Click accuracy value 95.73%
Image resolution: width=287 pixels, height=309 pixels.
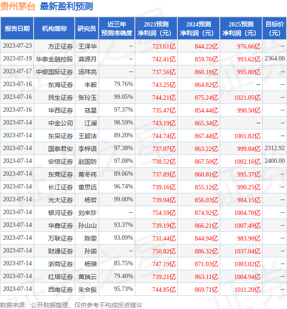123,289
